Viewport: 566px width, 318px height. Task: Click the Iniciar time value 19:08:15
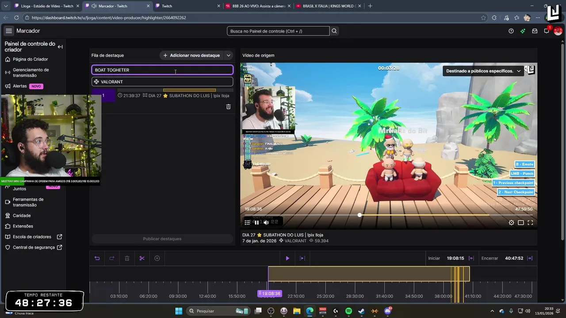455,258
